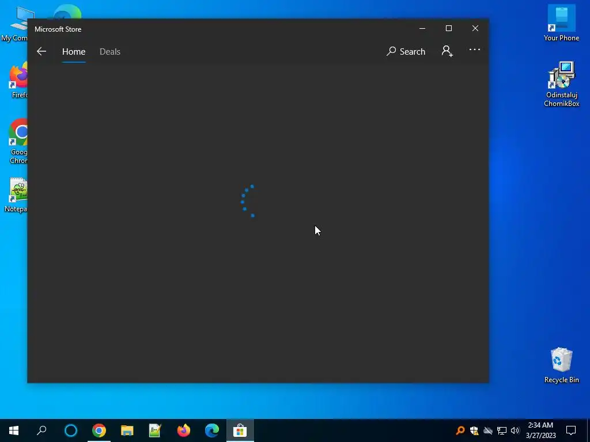Click the OneDrive cloud tray icon
590x442 pixels.
coord(488,430)
